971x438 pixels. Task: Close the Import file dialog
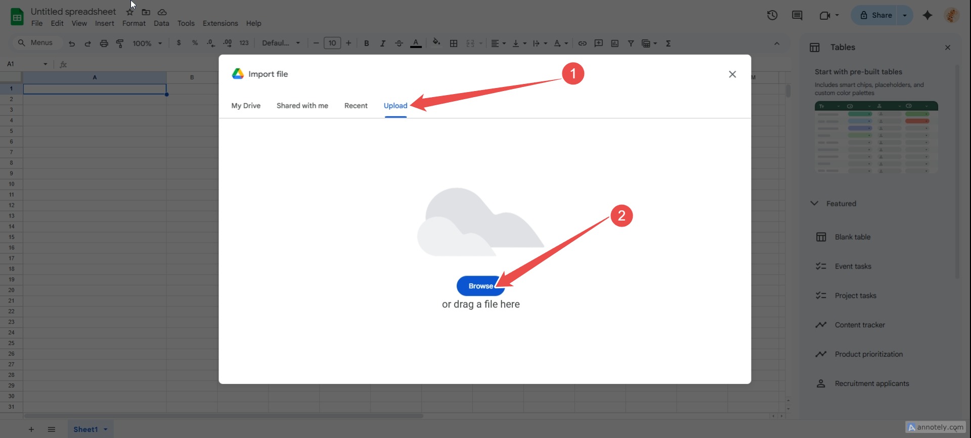[x=732, y=74]
